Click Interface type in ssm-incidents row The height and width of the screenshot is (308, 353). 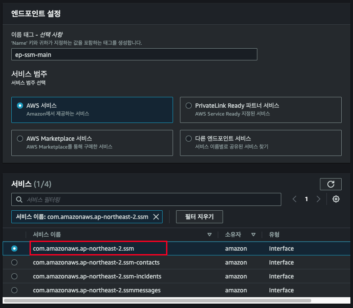click(x=281, y=276)
